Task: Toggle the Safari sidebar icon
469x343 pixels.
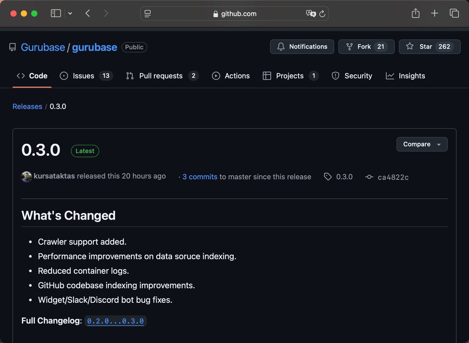Action: 56,13
